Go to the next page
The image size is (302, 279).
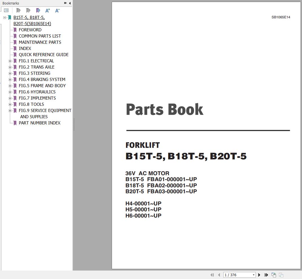pos(259,275)
